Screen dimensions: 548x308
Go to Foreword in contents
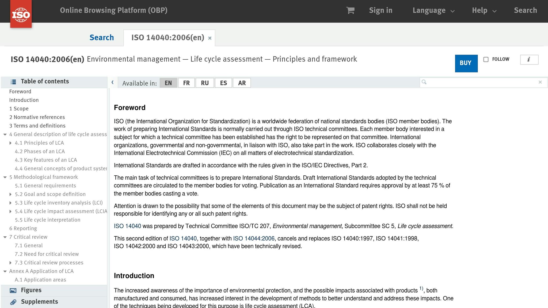20,91
